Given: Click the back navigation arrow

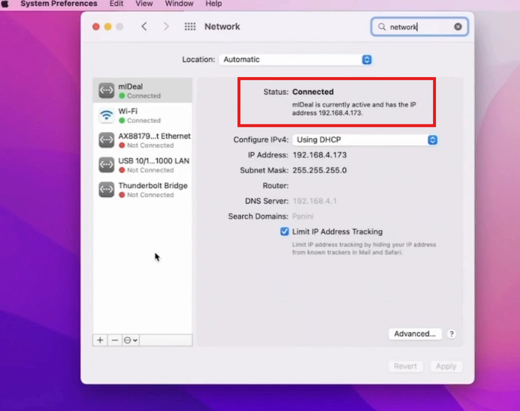Looking at the screenshot, I should pyautogui.click(x=144, y=27).
